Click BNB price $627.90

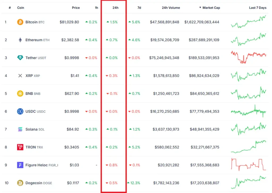[x=72, y=93]
